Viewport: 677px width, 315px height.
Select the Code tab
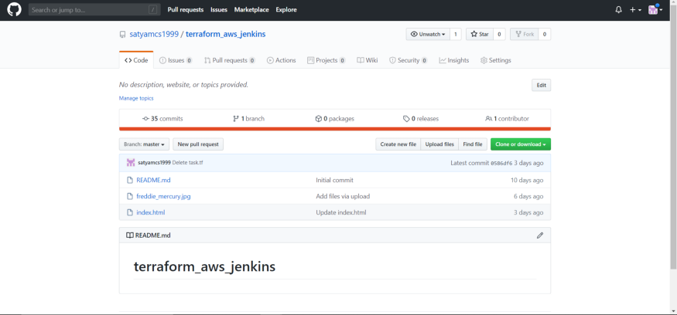coord(136,60)
